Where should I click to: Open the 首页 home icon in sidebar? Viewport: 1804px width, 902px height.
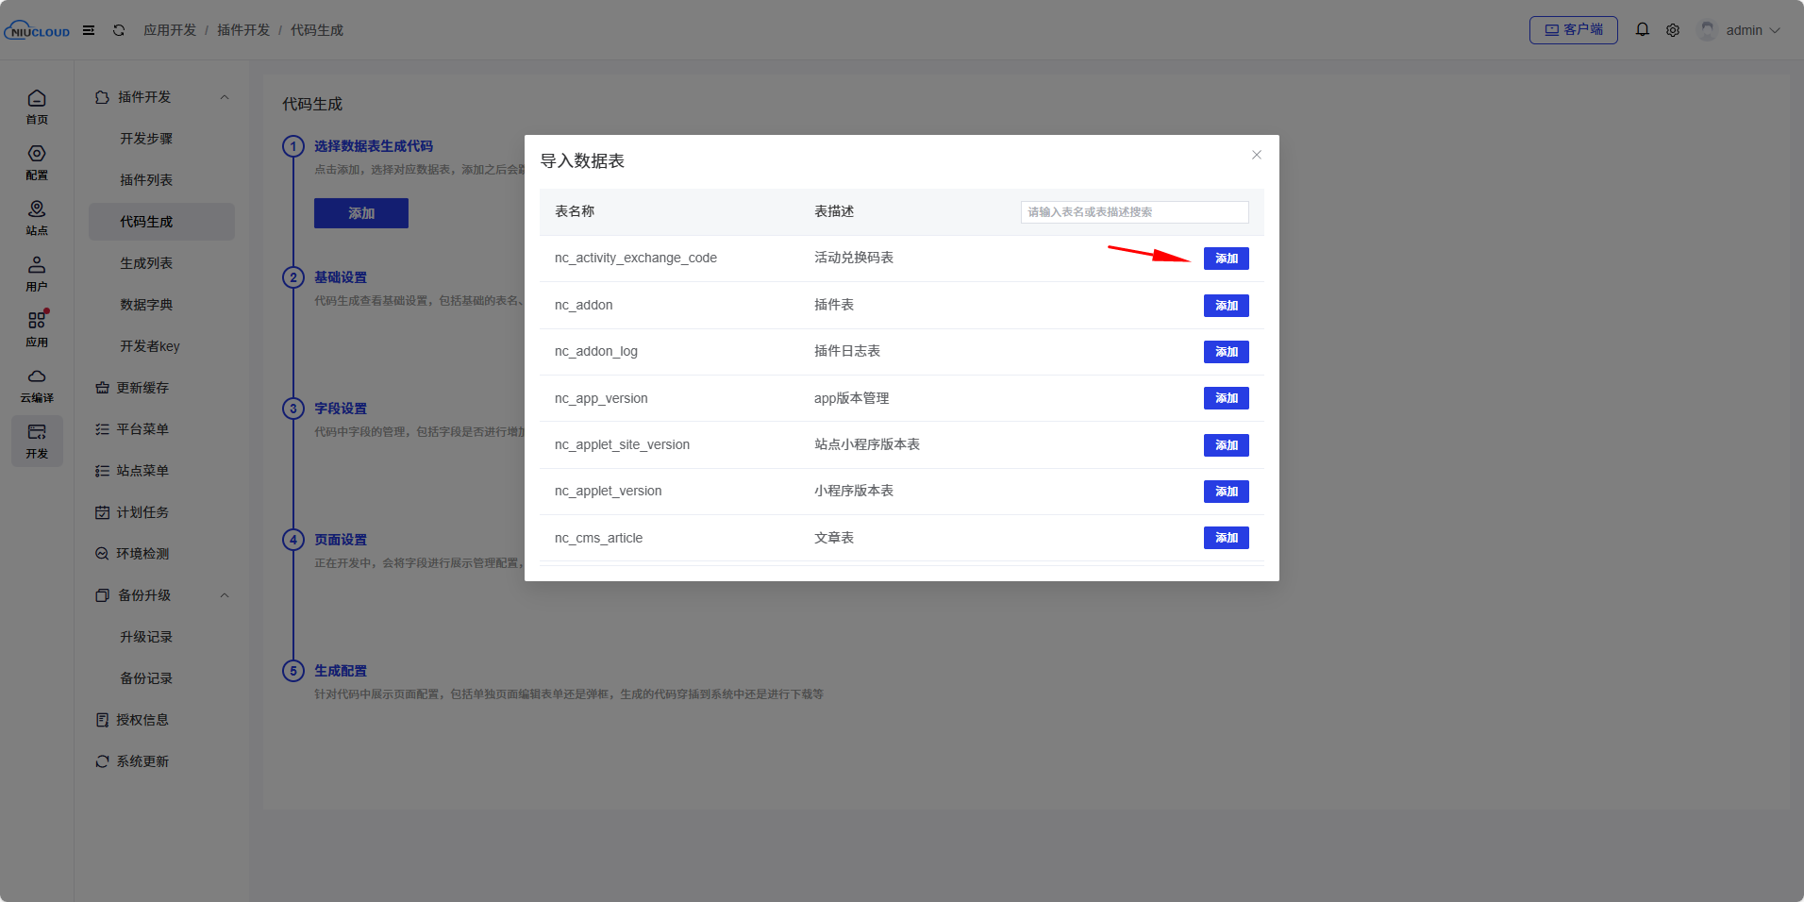[x=37, y=106]
